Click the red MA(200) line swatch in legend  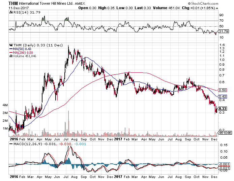click(11, 52)
